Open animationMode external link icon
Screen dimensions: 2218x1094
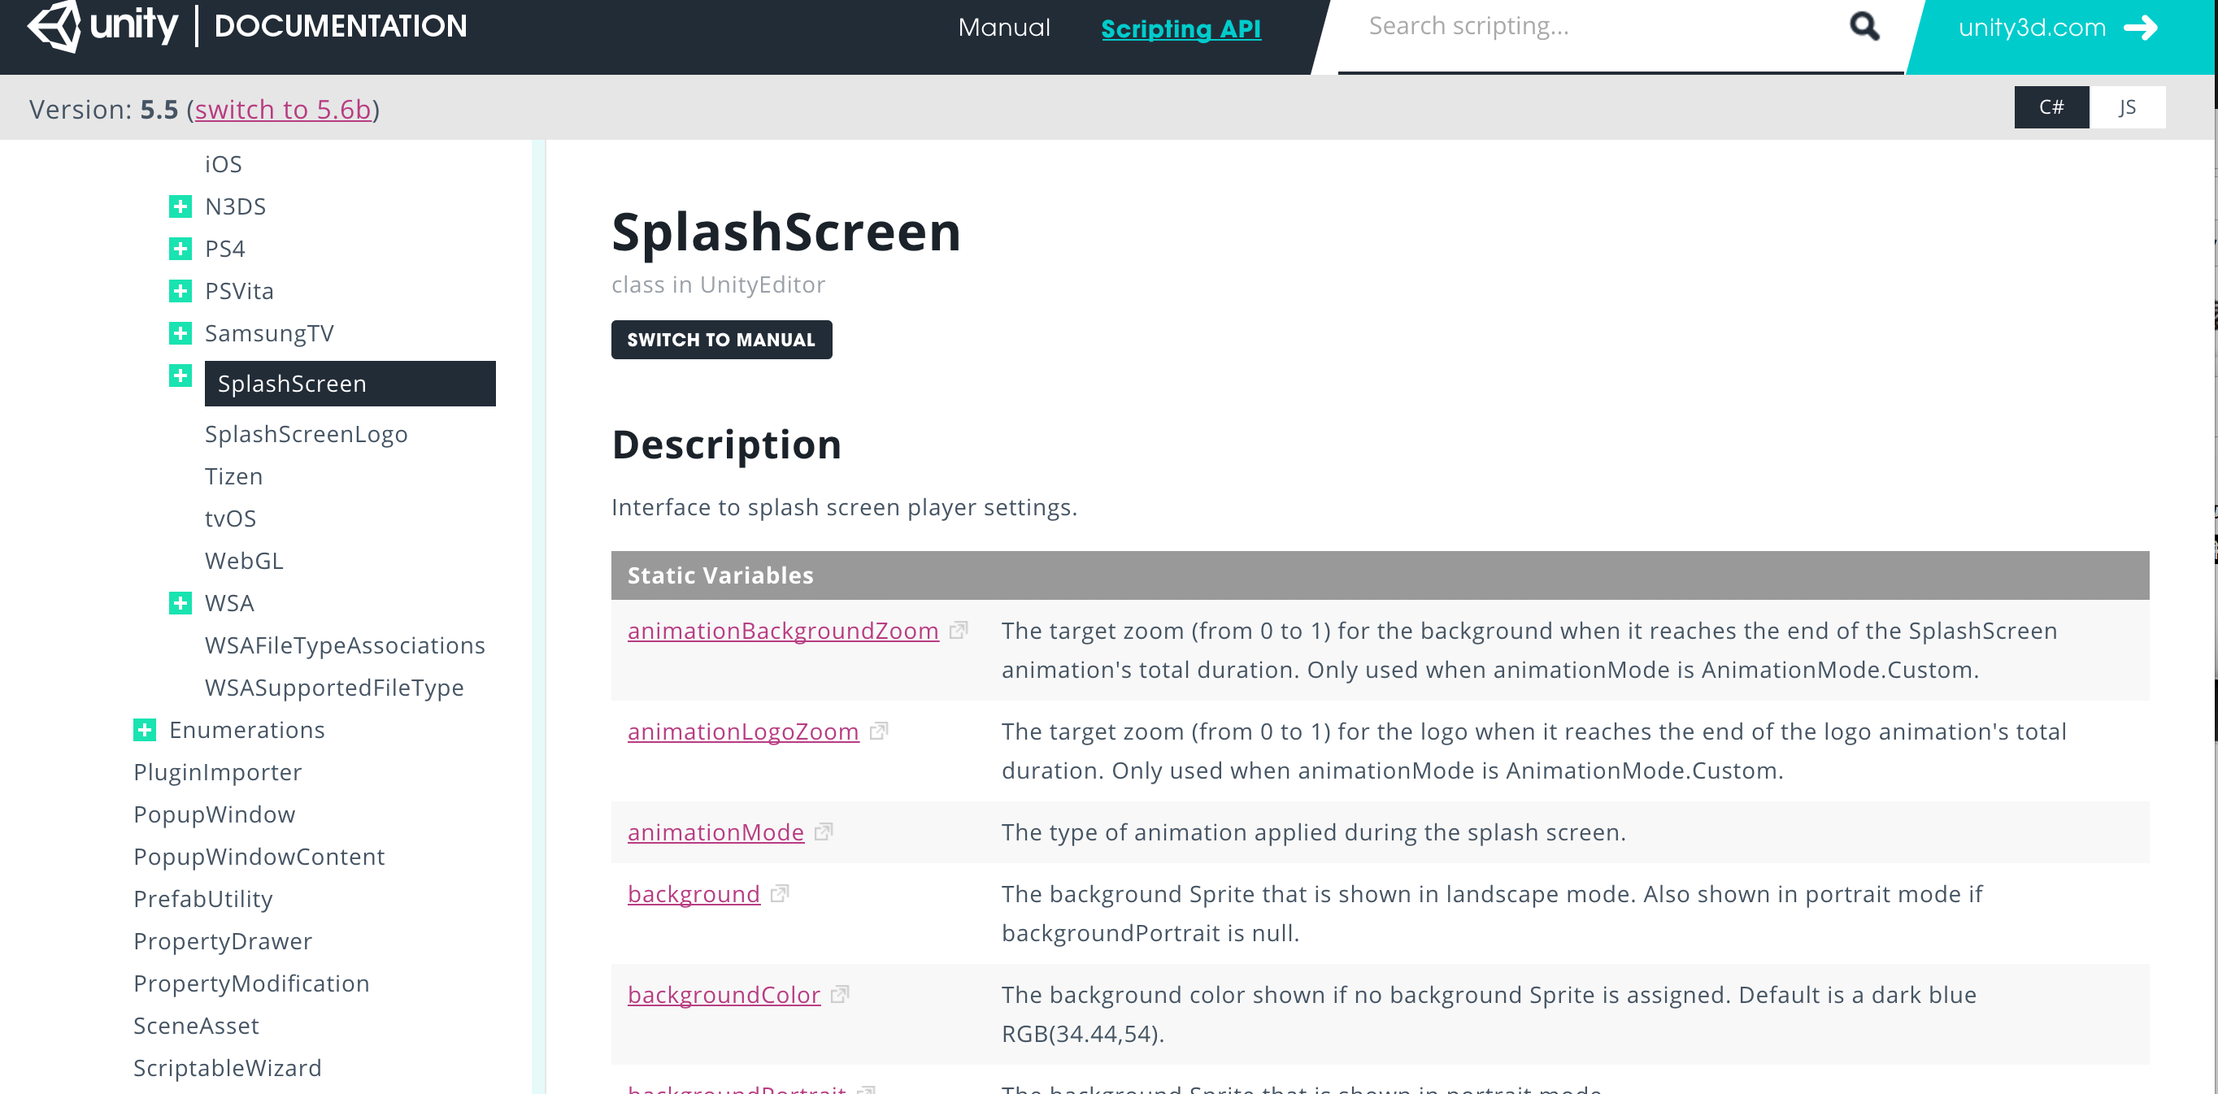tap(823, 832)
